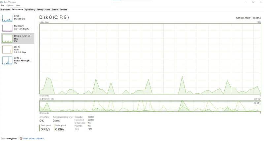The height and width of the screenshot is (141, 264).
Task: Click the System disk label
Action: pos(80,123)
